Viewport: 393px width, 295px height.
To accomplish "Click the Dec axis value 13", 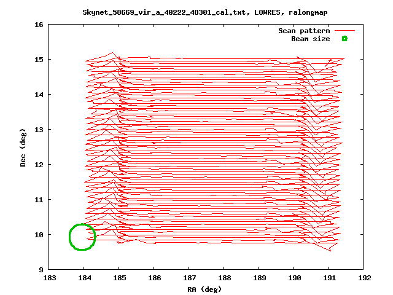I will tap(39, 130).
